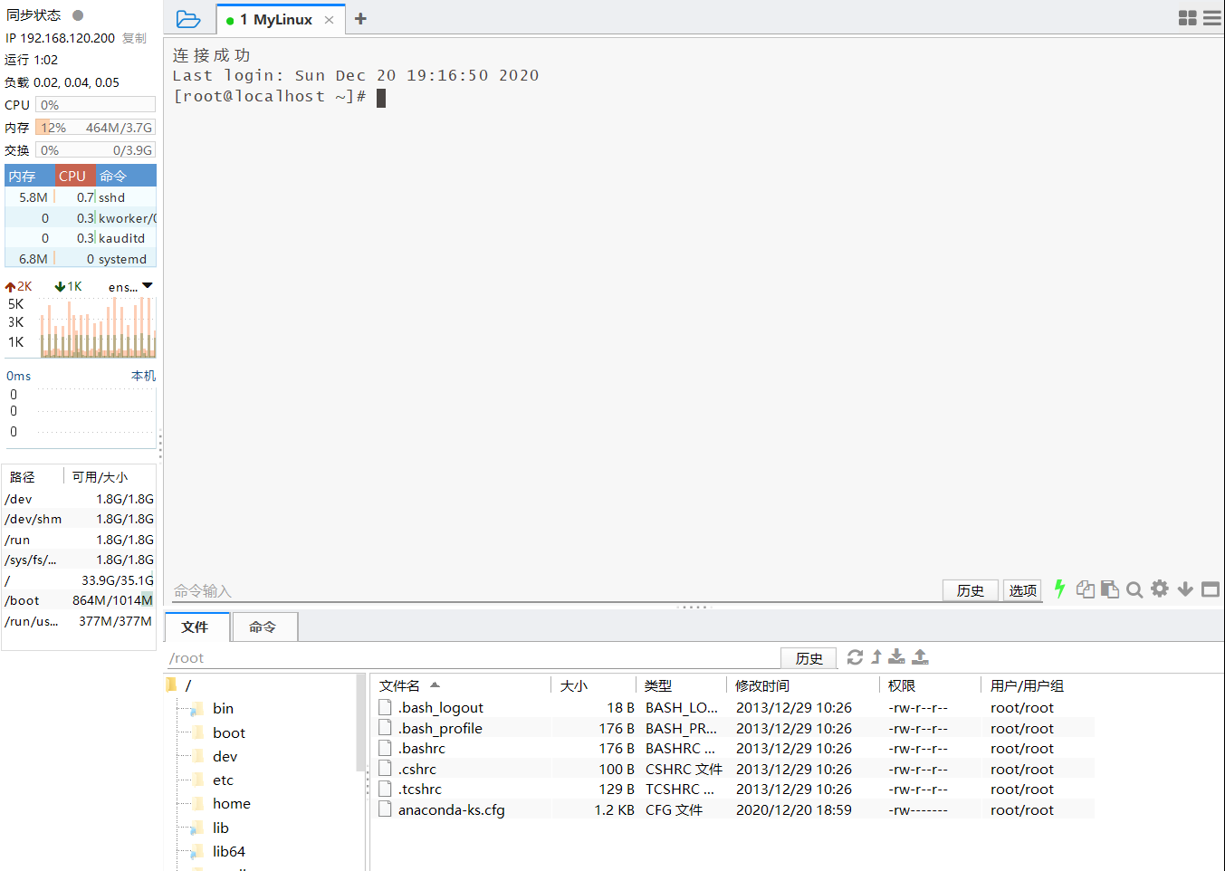
Task: Select the lib folder in tree
Action: [220, 828]
